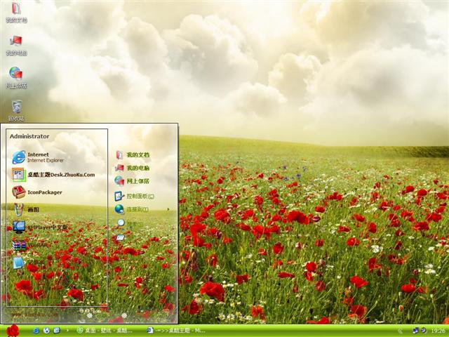Open 画图 paint program in Start menu

[25, 209]
